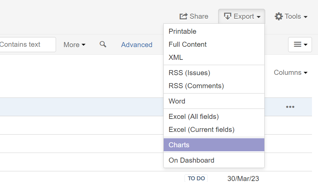Click the magnifying glass search icon

(103, 44)
